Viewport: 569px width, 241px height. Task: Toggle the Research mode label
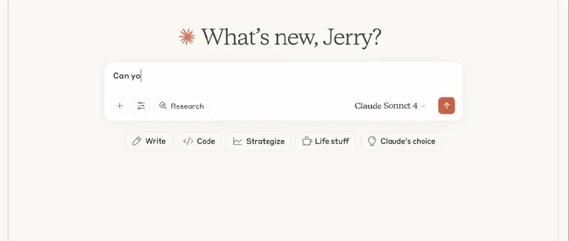click(187, 106)
